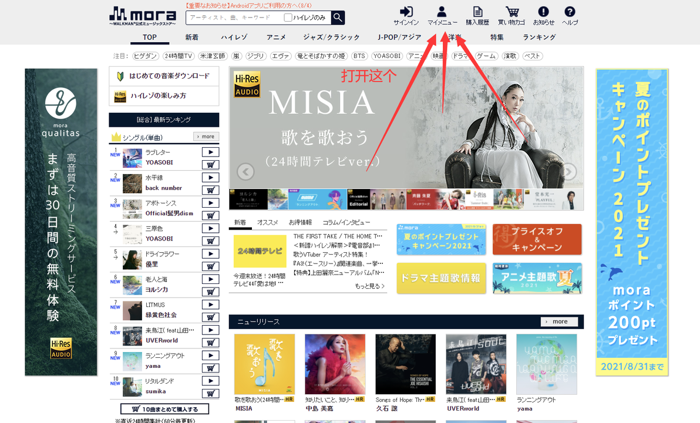Play preview of 老人と海

210,279
